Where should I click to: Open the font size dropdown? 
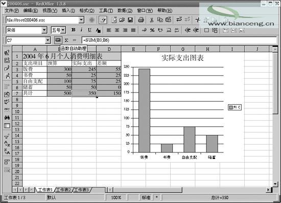point(63,30)
